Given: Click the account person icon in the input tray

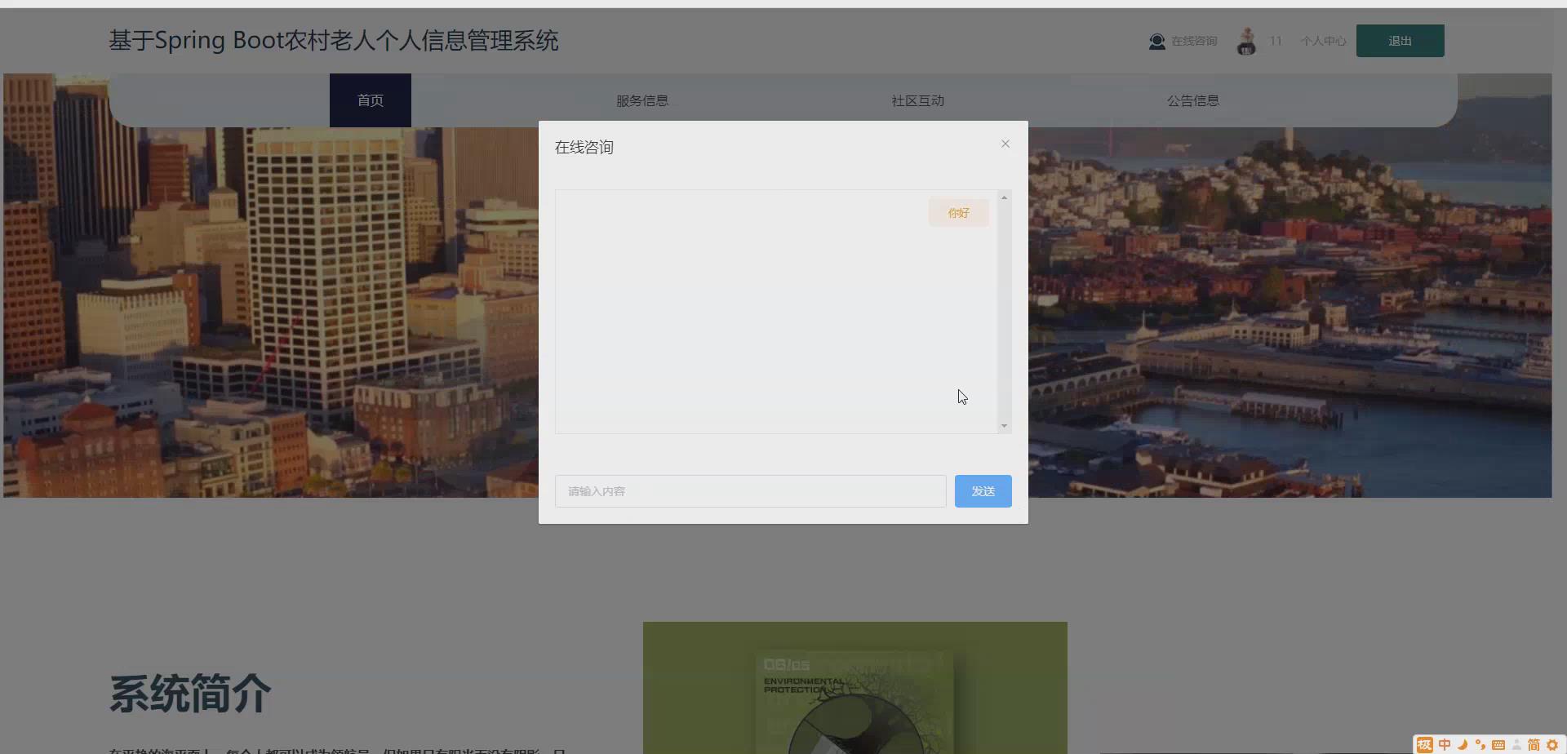Looking at the screenshot, I should click(x=1516, y=744).
